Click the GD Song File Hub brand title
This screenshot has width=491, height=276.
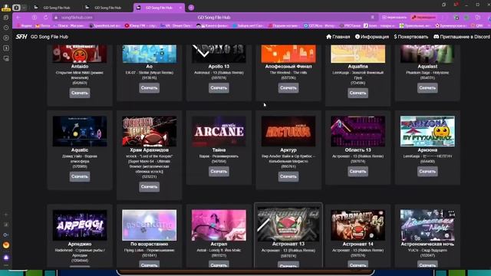click(x=49, y=37)
